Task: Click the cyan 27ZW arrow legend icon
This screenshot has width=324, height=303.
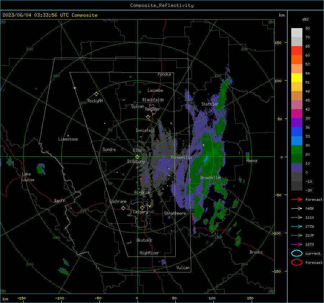Action: tap(297, 227)
